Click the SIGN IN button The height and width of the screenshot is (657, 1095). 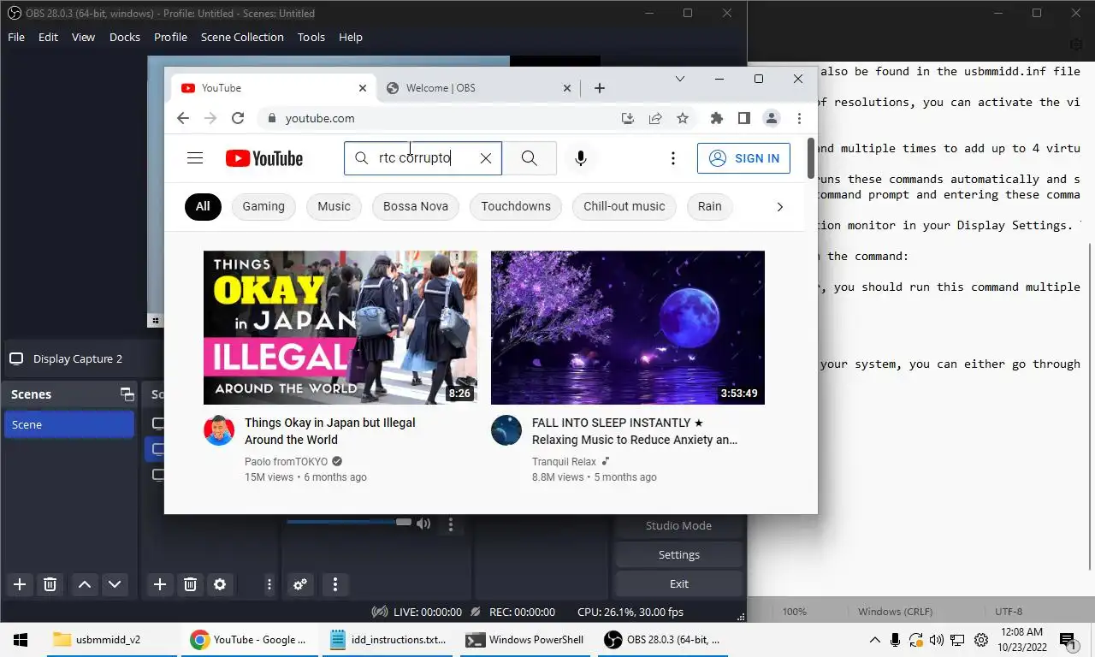744,158
